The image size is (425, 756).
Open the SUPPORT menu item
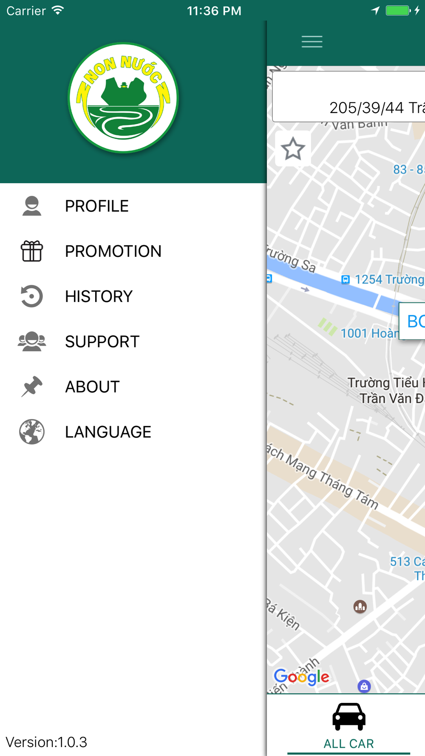coord(133,341)
